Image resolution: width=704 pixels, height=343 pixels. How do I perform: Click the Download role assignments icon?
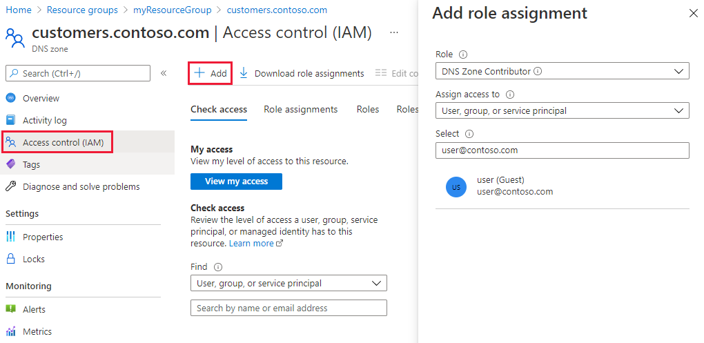244,73
